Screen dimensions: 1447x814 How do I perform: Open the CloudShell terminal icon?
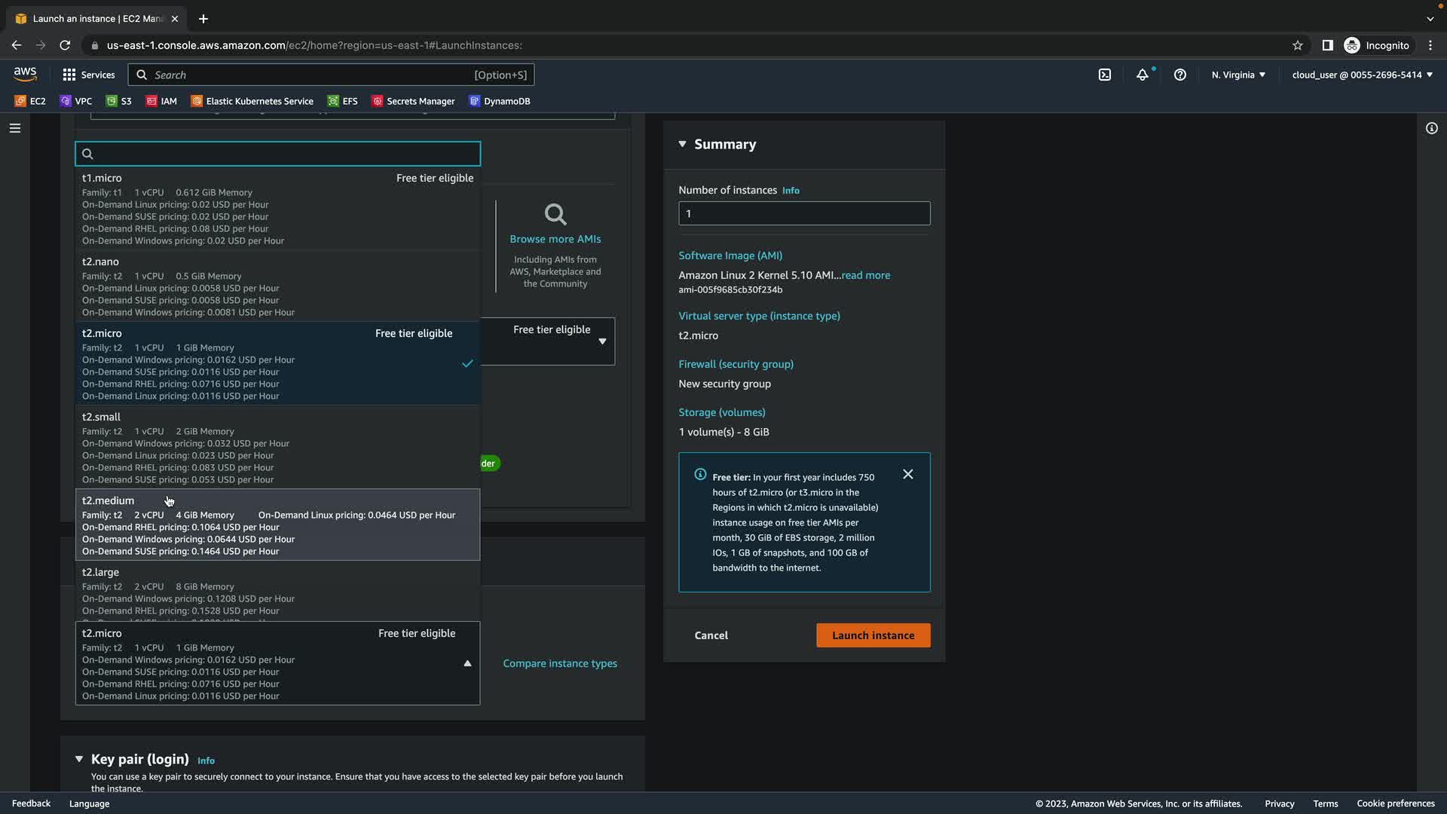click(x=1105, y=75)
